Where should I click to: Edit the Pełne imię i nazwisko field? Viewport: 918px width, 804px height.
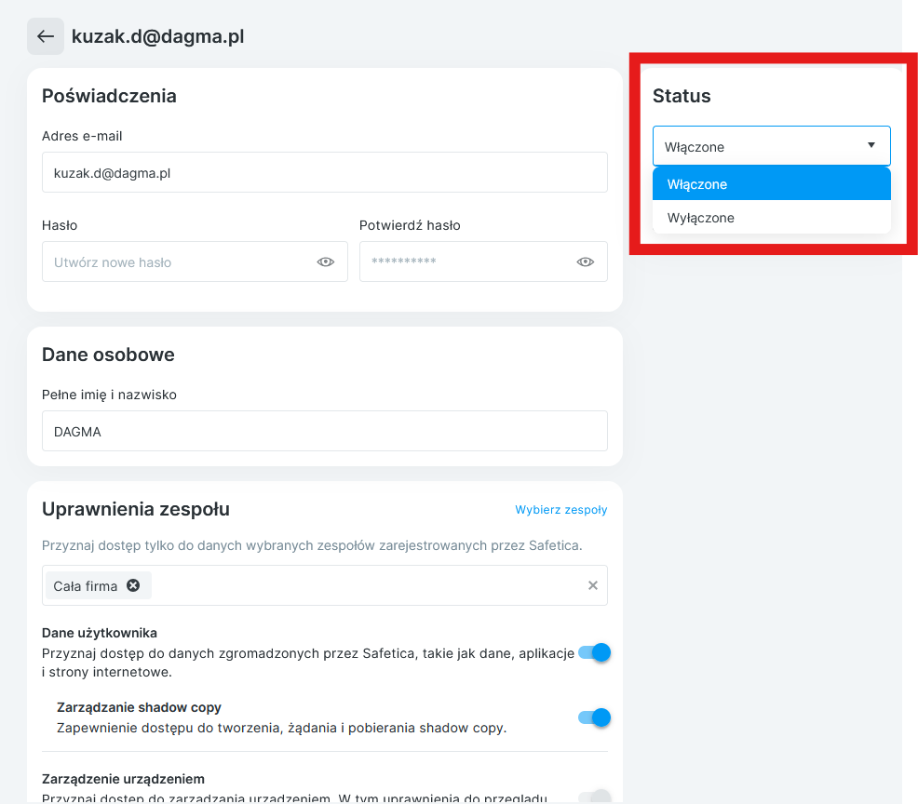(324, 432)
